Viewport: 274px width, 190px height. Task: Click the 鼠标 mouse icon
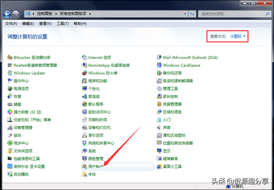point(10,136)
